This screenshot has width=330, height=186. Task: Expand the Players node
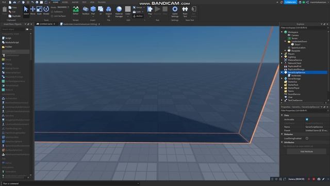tap(282, 54)
